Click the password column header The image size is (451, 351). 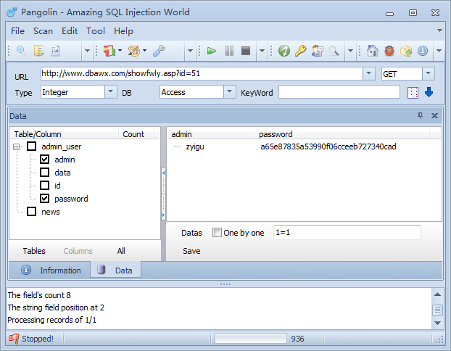[342, 134]
